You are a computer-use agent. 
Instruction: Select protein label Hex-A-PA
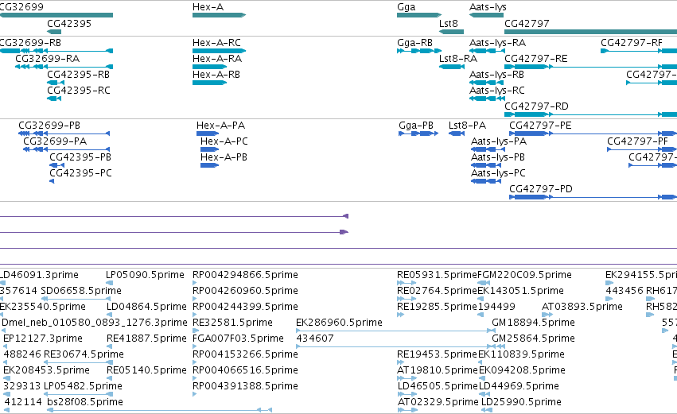220,126
